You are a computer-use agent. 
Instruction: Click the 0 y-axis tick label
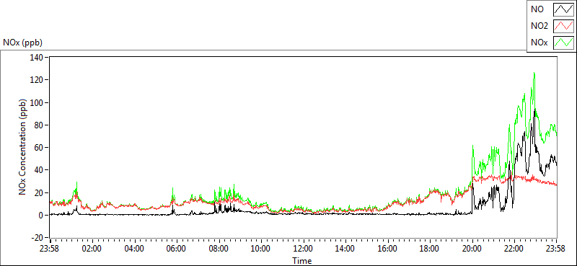(x=42, y=216)
